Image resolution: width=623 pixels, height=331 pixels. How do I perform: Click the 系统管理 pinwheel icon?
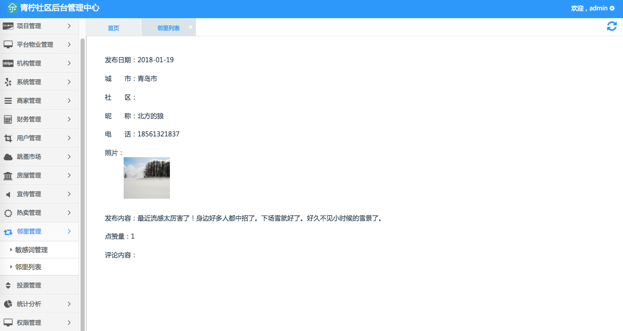pos(8,82)
